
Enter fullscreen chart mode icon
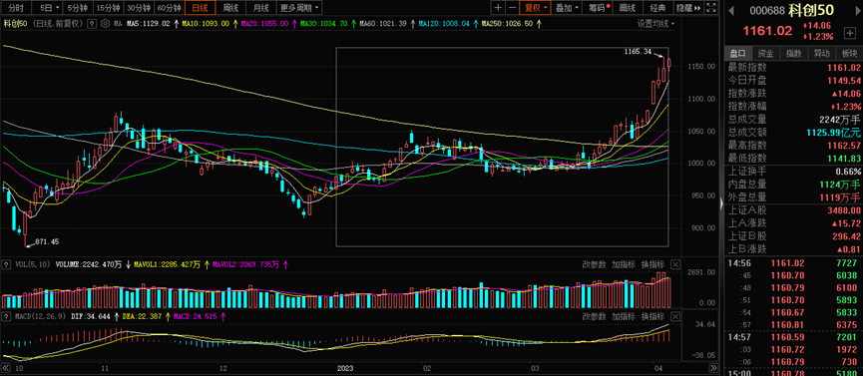711,8
